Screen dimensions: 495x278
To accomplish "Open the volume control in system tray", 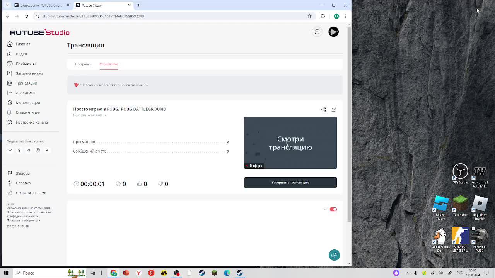I will pos(440,273).
